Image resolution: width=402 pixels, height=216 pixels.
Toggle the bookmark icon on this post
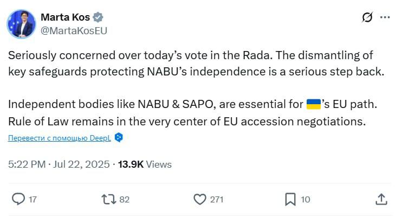[290, 199]
